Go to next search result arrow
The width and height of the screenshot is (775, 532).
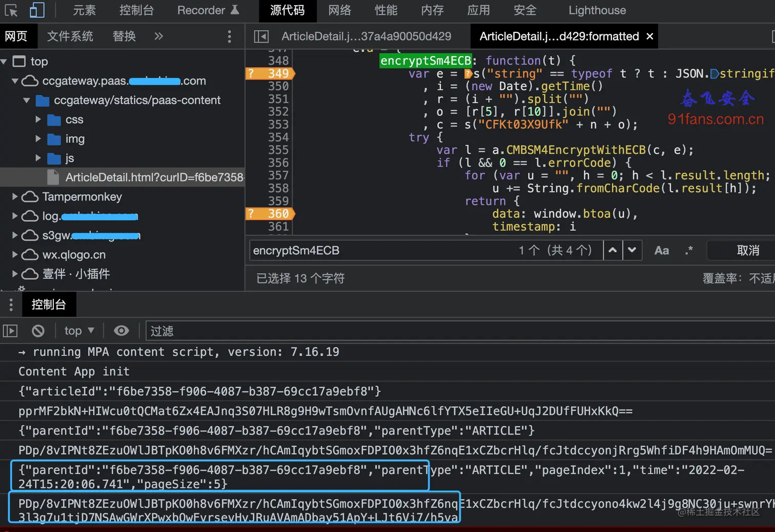click(x=632, y=251)
